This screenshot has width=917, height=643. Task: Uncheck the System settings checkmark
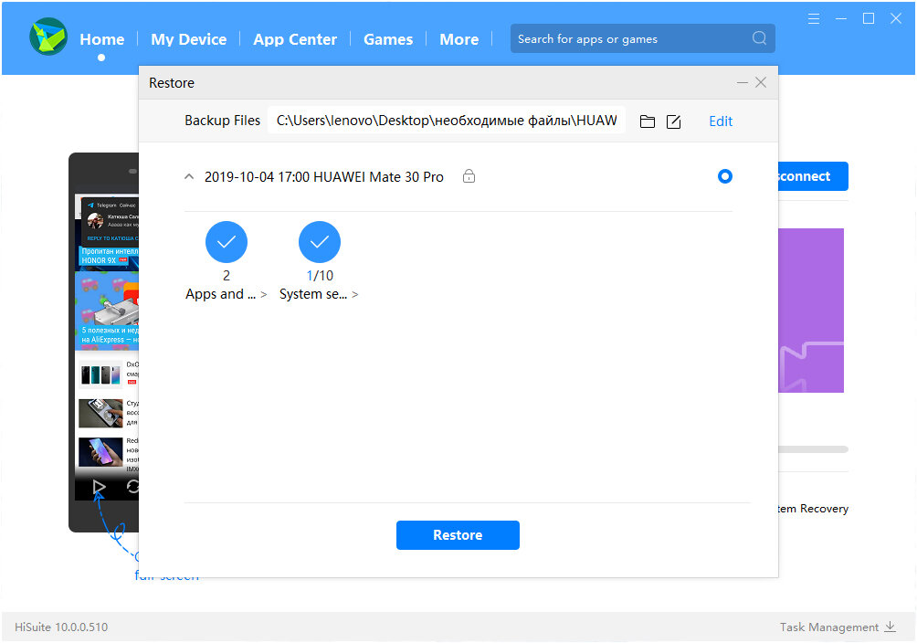point(320,242)
